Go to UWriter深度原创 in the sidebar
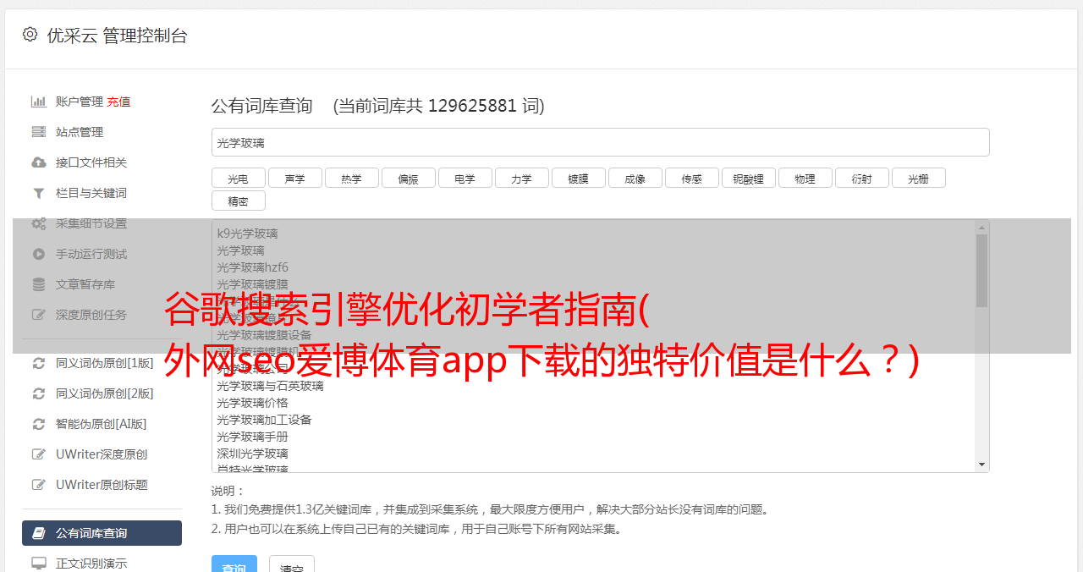 coord(102,454)
